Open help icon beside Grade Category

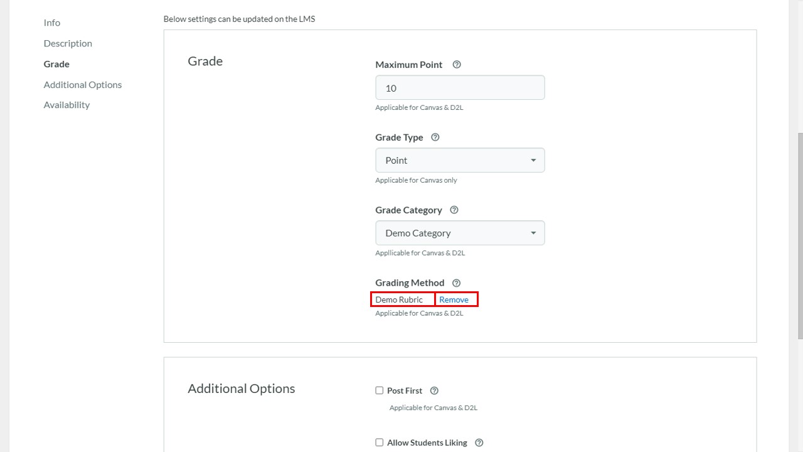[454, 210]
